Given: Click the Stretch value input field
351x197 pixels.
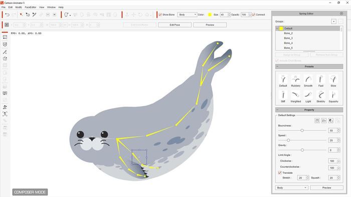Looking at the screenshot, I should [301, 178].
